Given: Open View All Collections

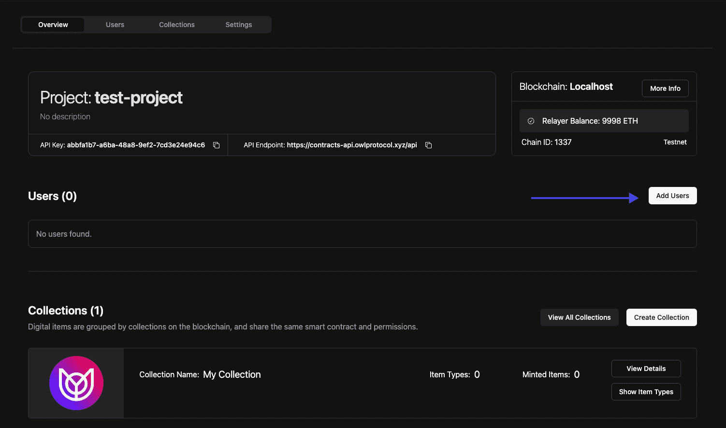Looking at the screenshot, I should 579,317.
